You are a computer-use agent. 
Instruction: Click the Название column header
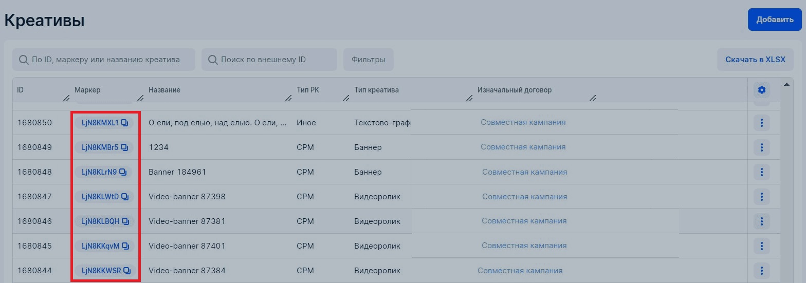[x=164, y=90]
